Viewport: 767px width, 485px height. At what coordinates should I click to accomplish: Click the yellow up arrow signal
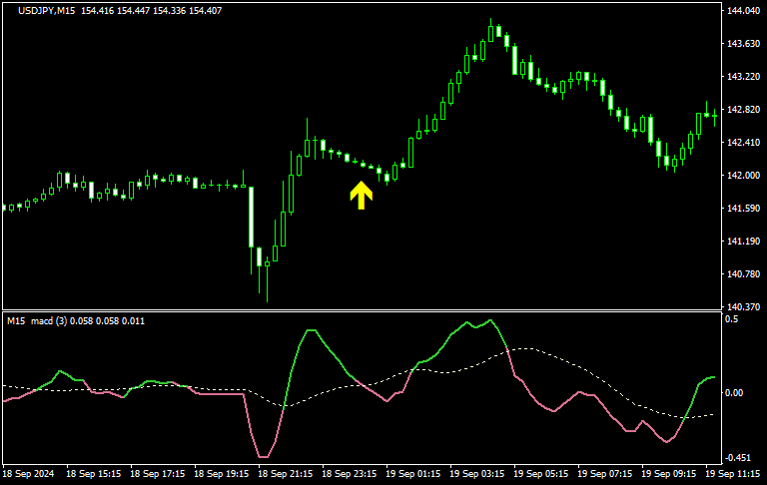362,195
